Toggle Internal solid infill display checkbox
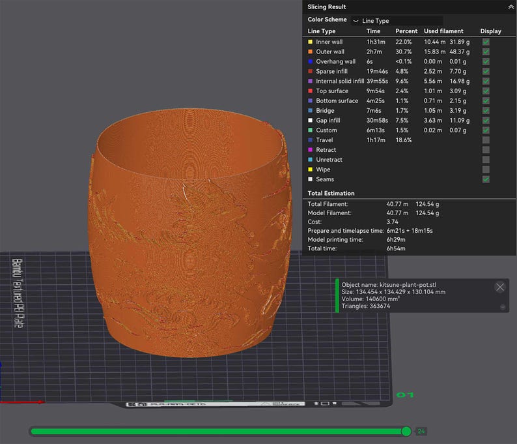The width and height of the screenshot is (517, 444). click(x=486, y=81)
